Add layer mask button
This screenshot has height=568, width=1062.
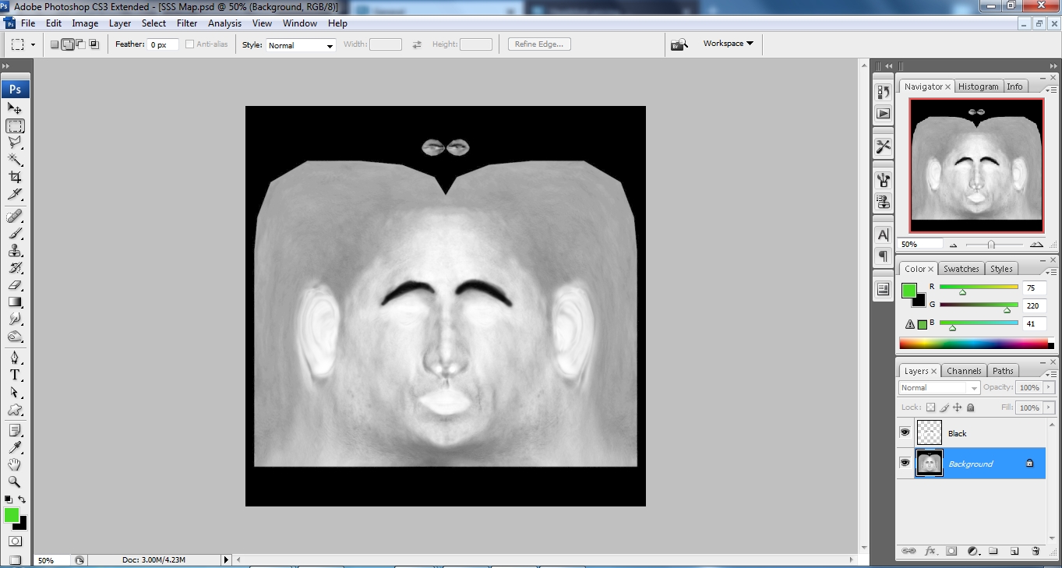pyautogui.click(x=951, y=551)
